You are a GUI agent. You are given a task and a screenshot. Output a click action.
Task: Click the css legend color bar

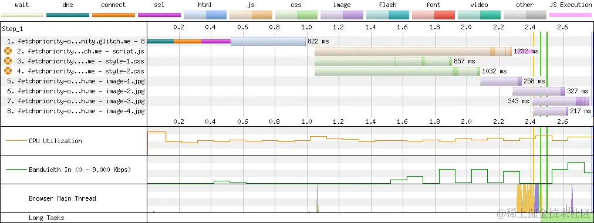pyautogui.click(x=296, y=15)
